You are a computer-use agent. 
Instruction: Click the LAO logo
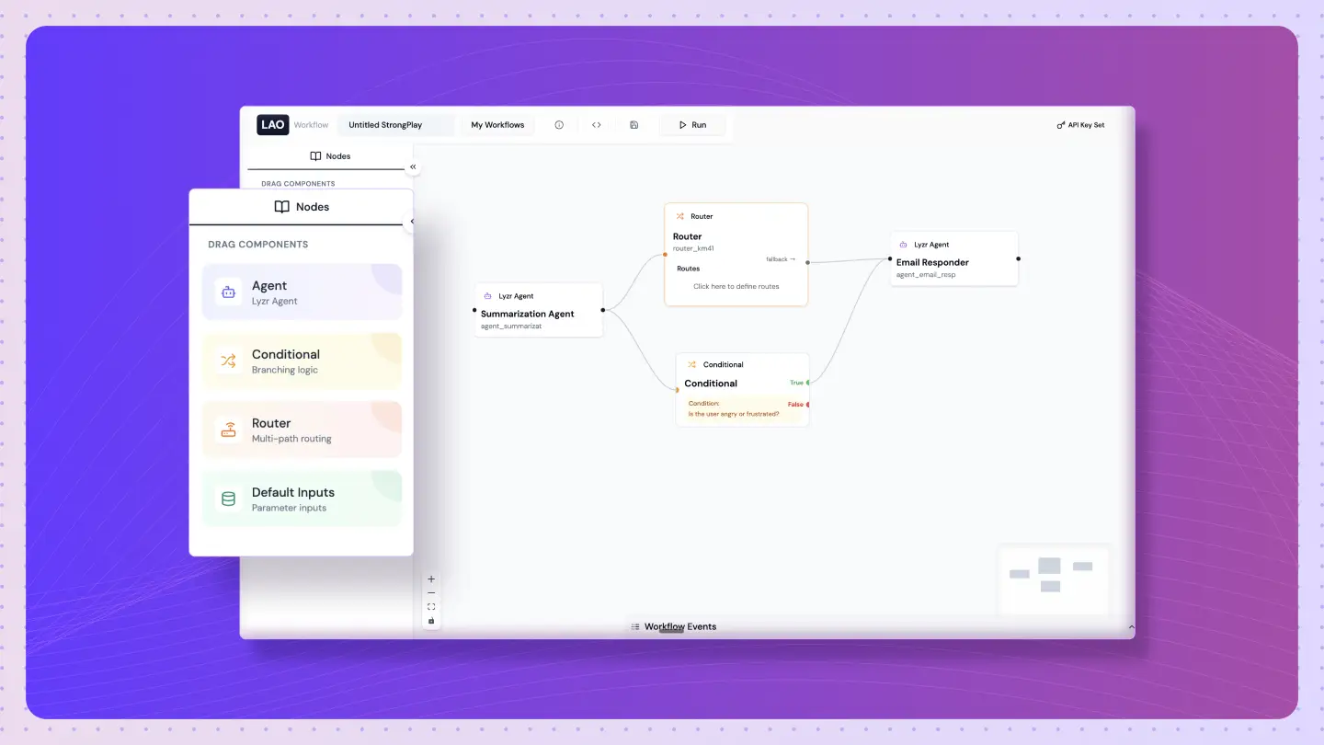pos(272,125)
